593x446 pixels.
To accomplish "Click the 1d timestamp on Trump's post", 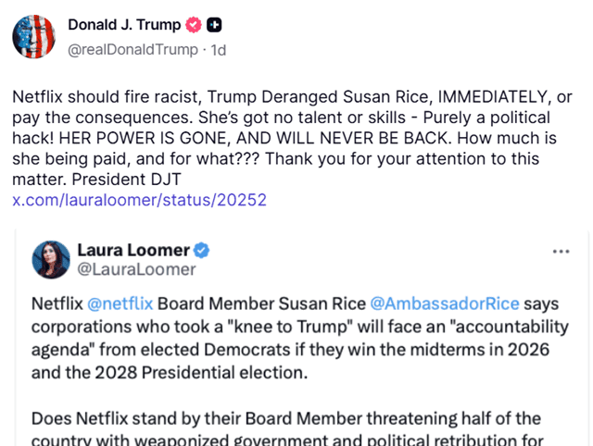I will tap(219, 49).
